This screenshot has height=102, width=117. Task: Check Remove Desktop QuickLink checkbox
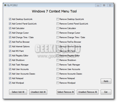point(58,19)
